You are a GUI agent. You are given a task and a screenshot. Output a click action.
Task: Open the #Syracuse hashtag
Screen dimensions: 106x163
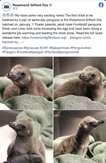(x=31, y=48)
